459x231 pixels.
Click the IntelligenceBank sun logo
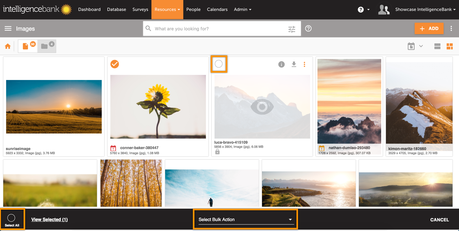[x=66, y=10]
